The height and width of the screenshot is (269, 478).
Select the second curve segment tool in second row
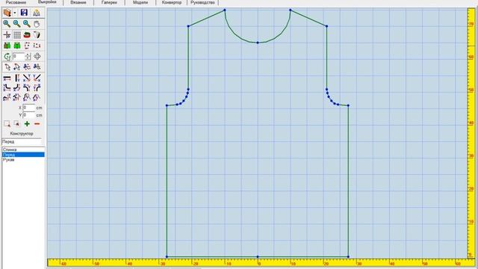17,88
